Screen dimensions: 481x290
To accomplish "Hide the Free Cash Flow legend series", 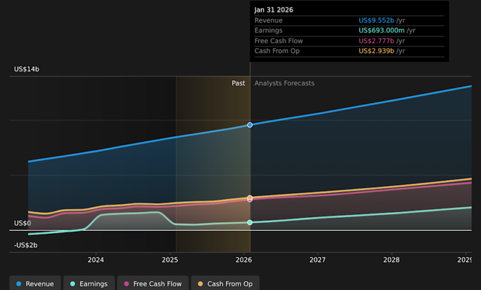I will click(x=152, y=284).
